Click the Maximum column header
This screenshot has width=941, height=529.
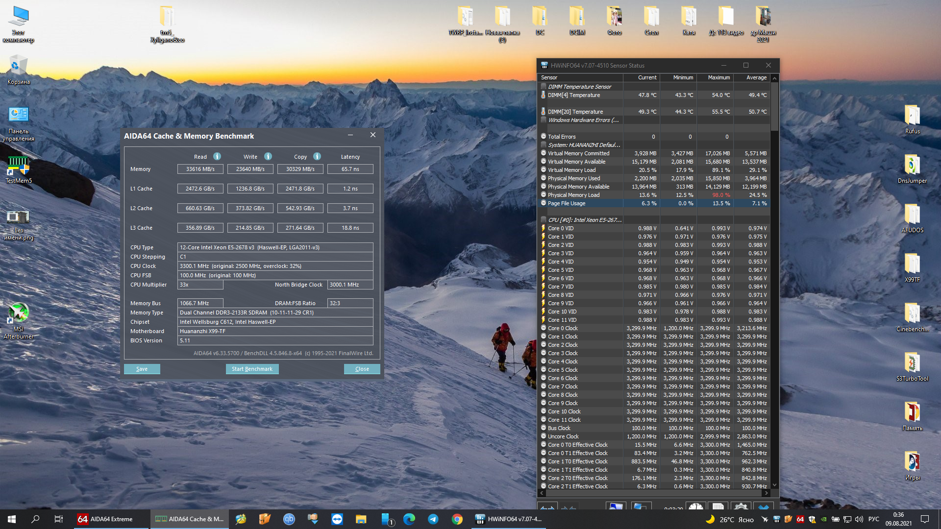click(x=718, y=77)
